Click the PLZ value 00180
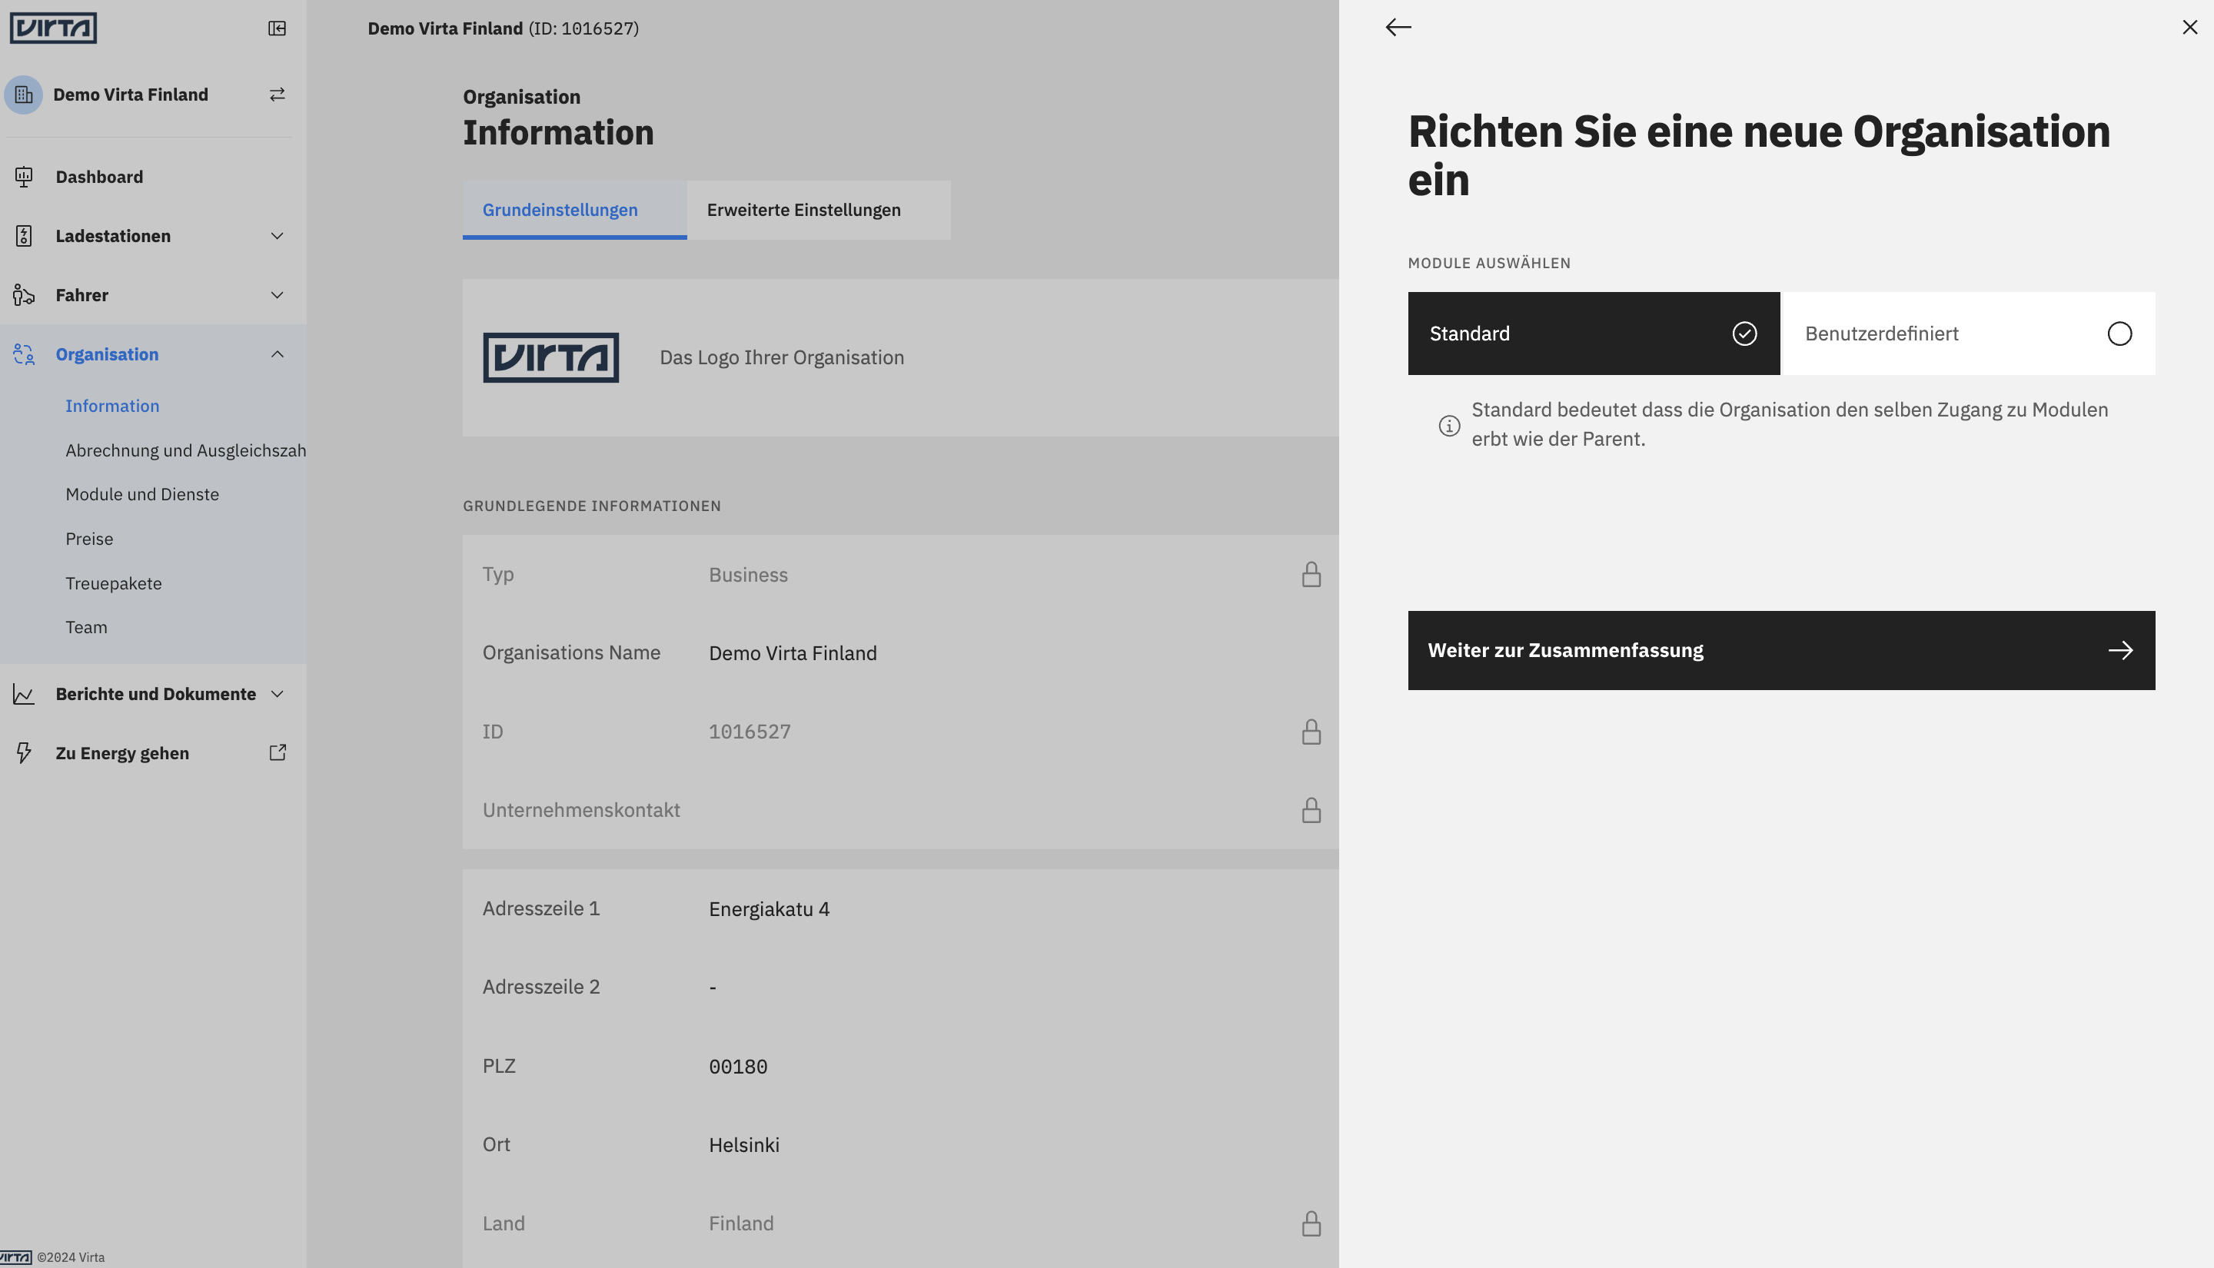The image size is (2214, 1268). point(738,1067)
